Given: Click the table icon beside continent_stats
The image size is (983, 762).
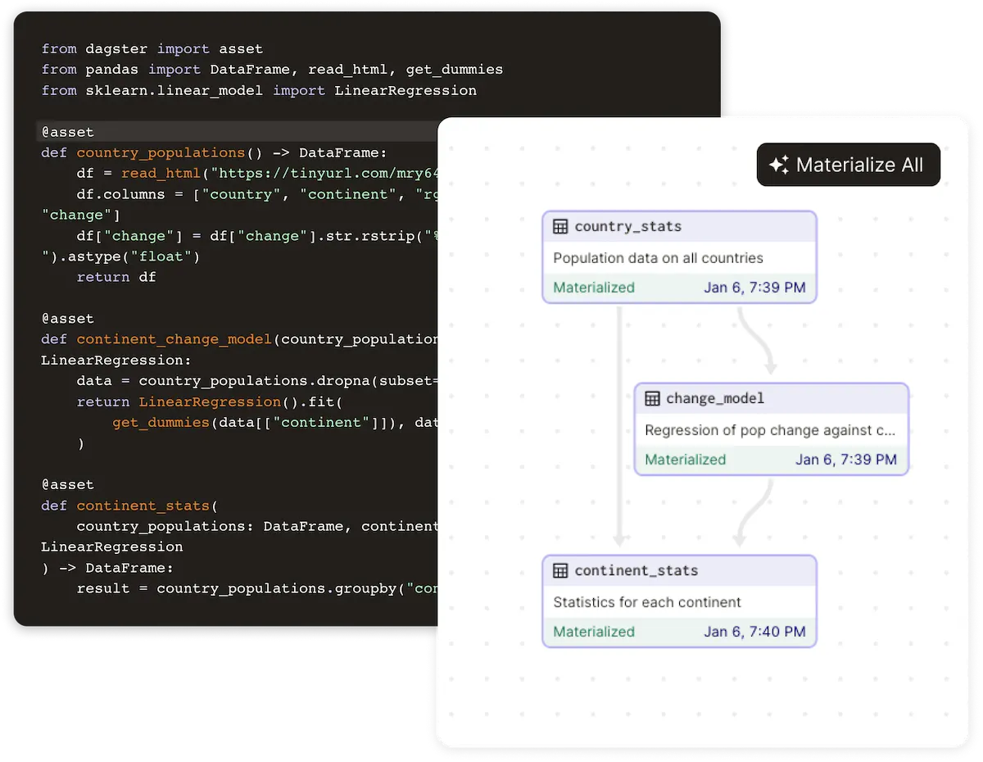Looking at the screenshot, I should point(560,570).
